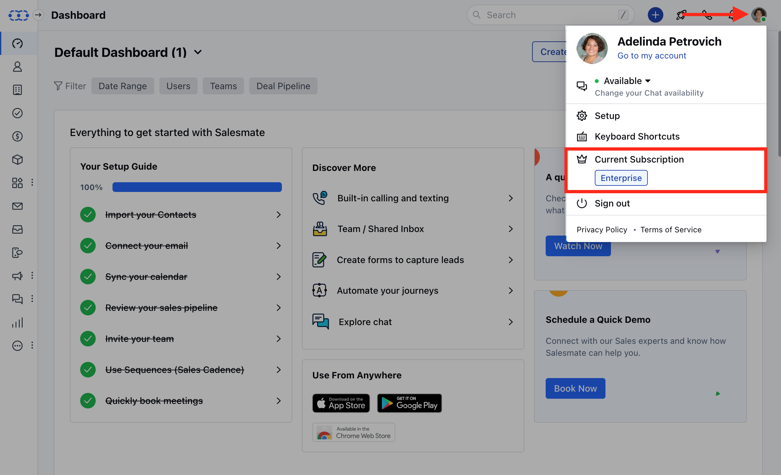Open Contacts icon in left sidebar
This screenshot has width=781, height=475.
point(17,67)
